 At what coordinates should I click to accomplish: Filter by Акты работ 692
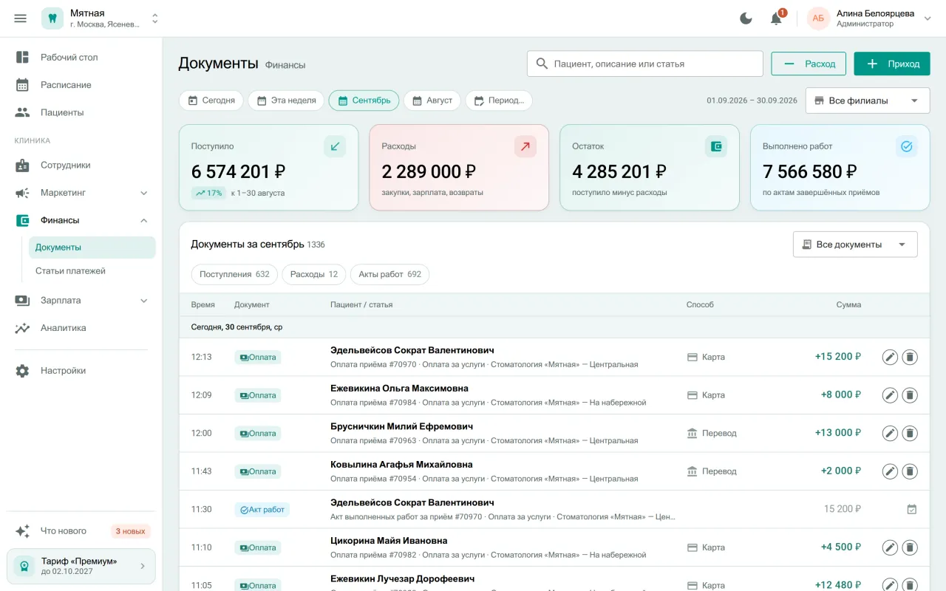point(389,274)
